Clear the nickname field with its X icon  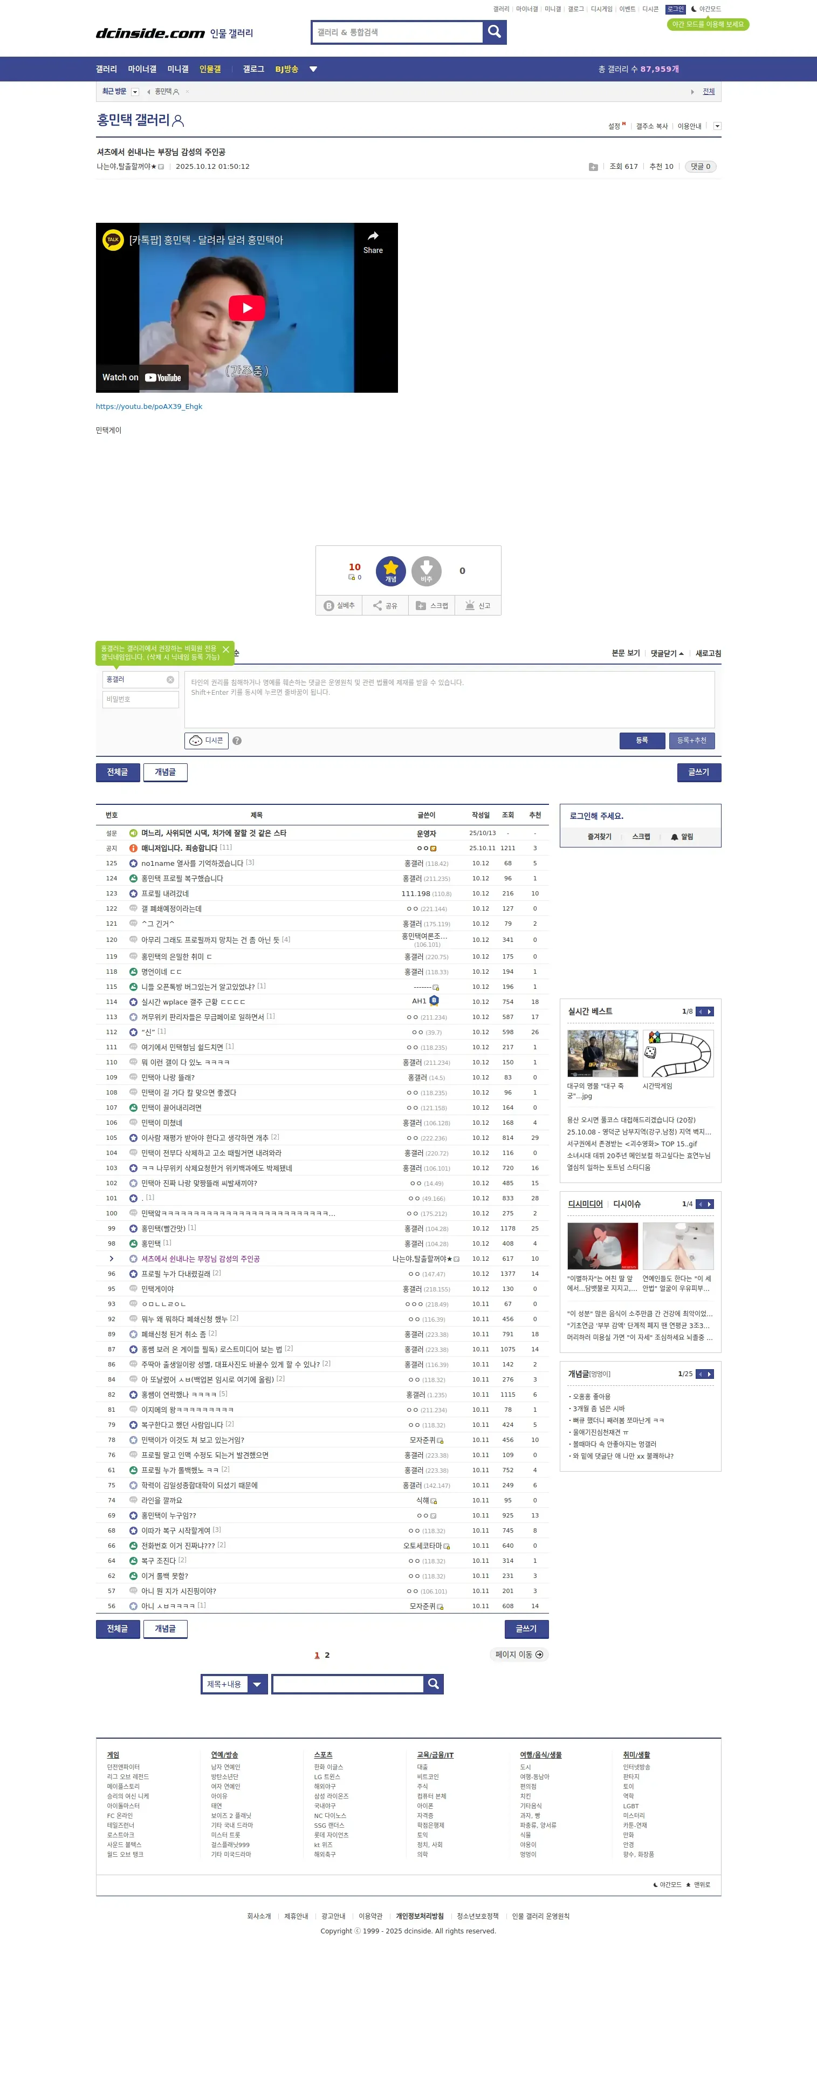tap(170, 679)
